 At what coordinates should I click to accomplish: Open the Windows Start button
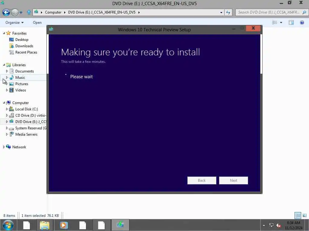[x=8, y=225]
